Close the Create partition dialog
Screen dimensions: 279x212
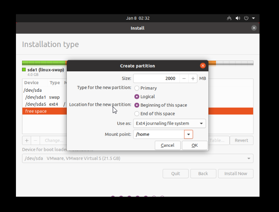click(203, 66)
